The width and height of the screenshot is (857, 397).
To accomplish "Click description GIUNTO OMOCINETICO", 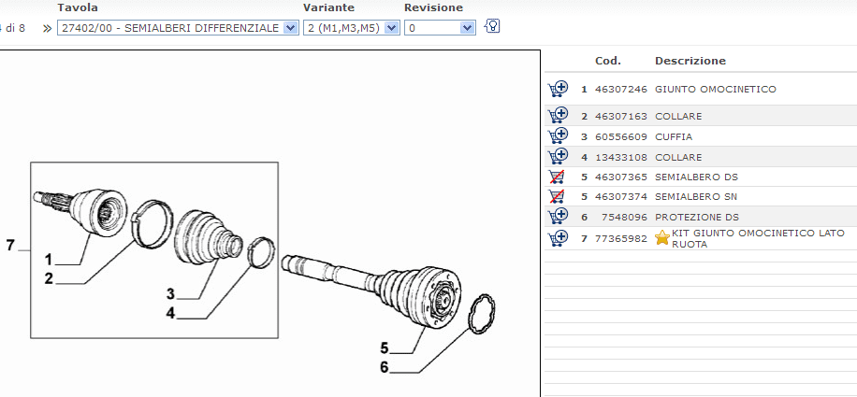I will 716,89.
